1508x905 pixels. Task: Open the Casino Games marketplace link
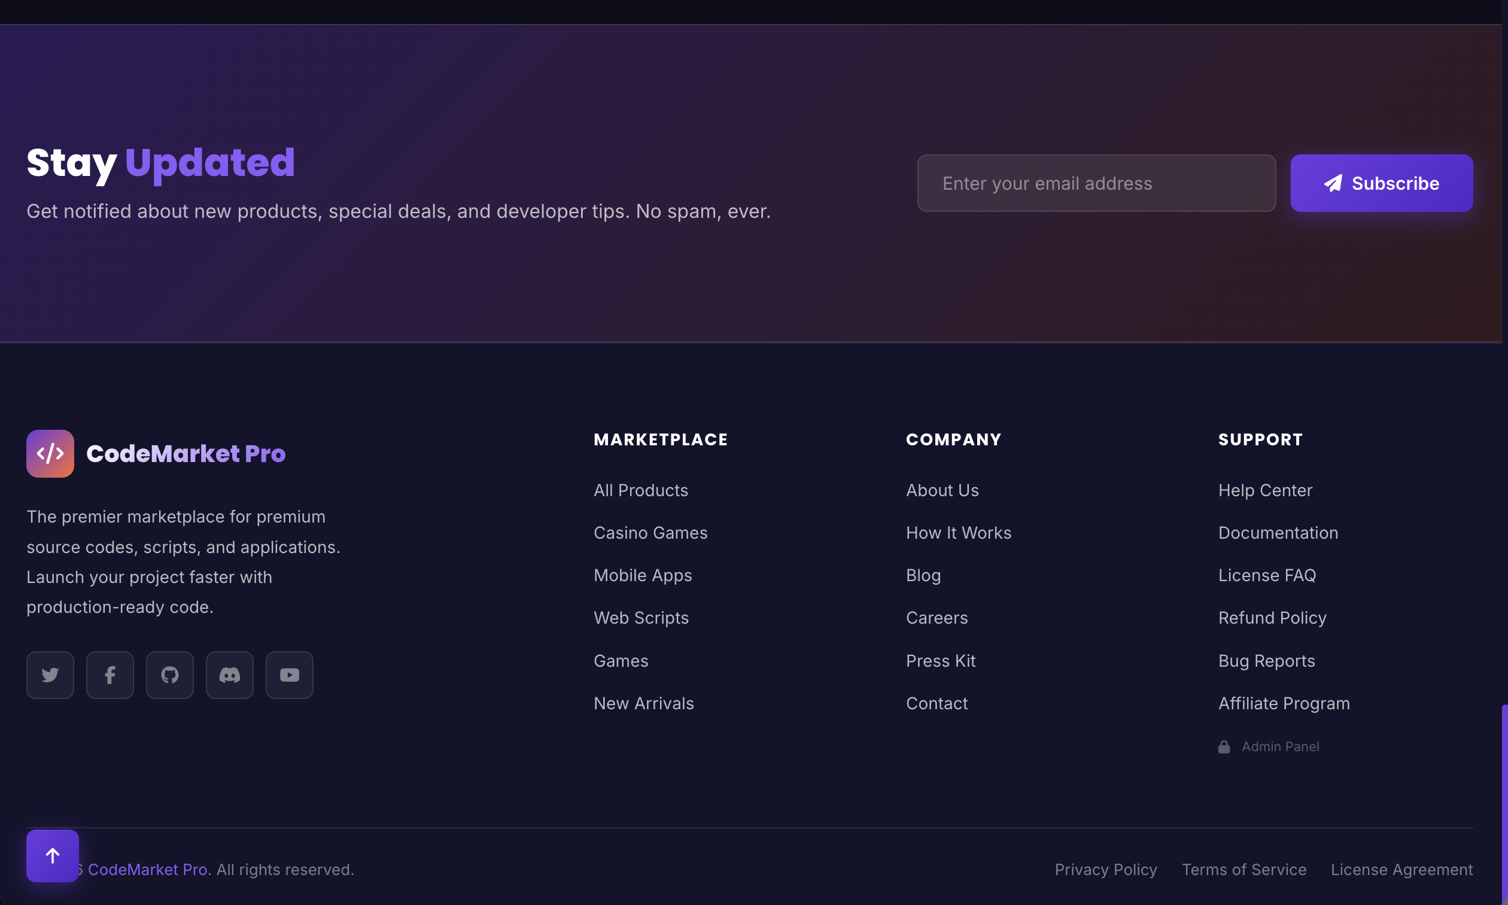pos(650,532)
